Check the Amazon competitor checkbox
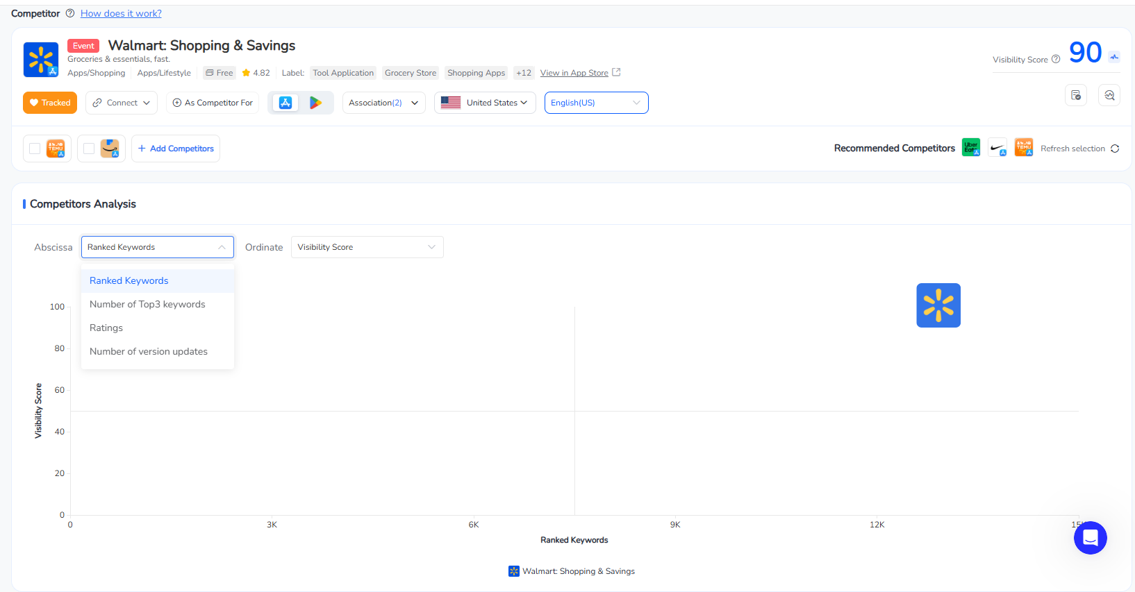The width and height of the screenshot is (1135, 592). click(x=89, y=149)
